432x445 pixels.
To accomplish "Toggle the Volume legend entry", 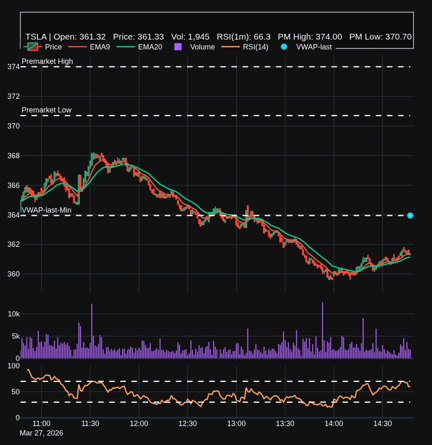I will [x=195, y=47].
